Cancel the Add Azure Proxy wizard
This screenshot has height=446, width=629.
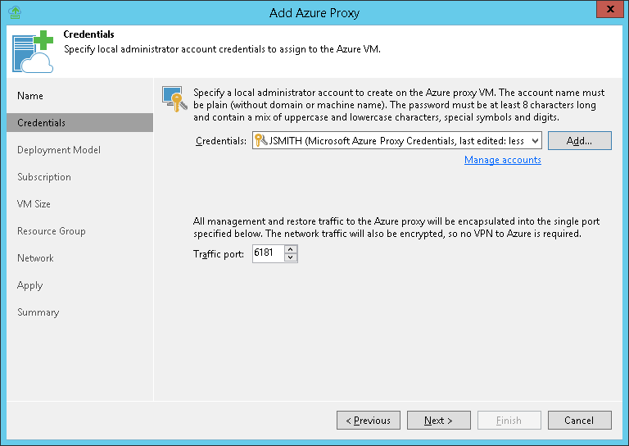pyautogui.click(x=579, y=421)
